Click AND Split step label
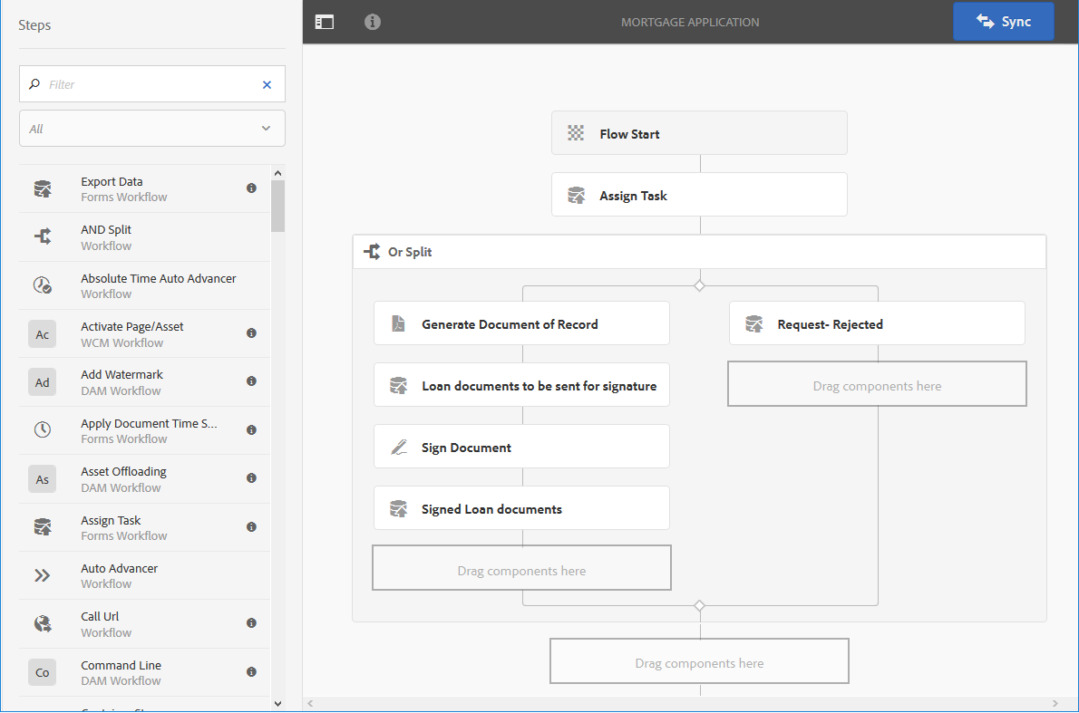 (x=106, y=229)
